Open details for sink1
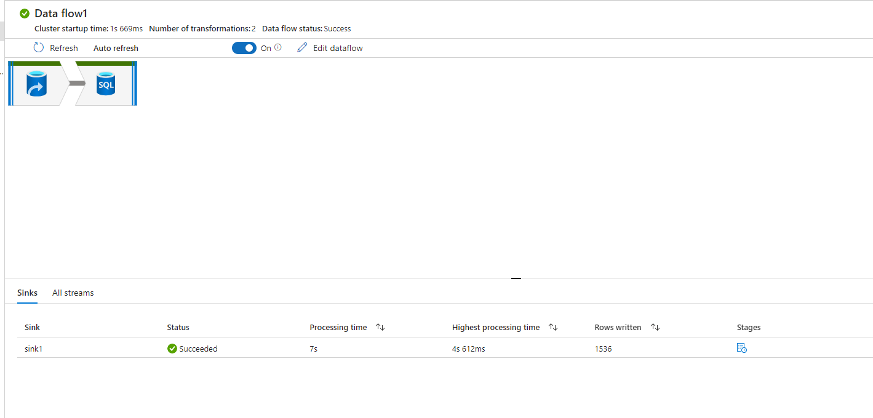873x418 pixels. (32, 349)
